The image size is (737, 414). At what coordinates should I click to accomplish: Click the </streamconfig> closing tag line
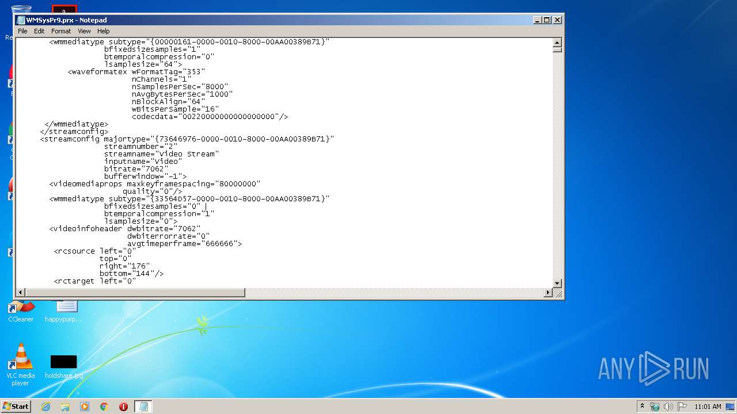pos(74,132)
